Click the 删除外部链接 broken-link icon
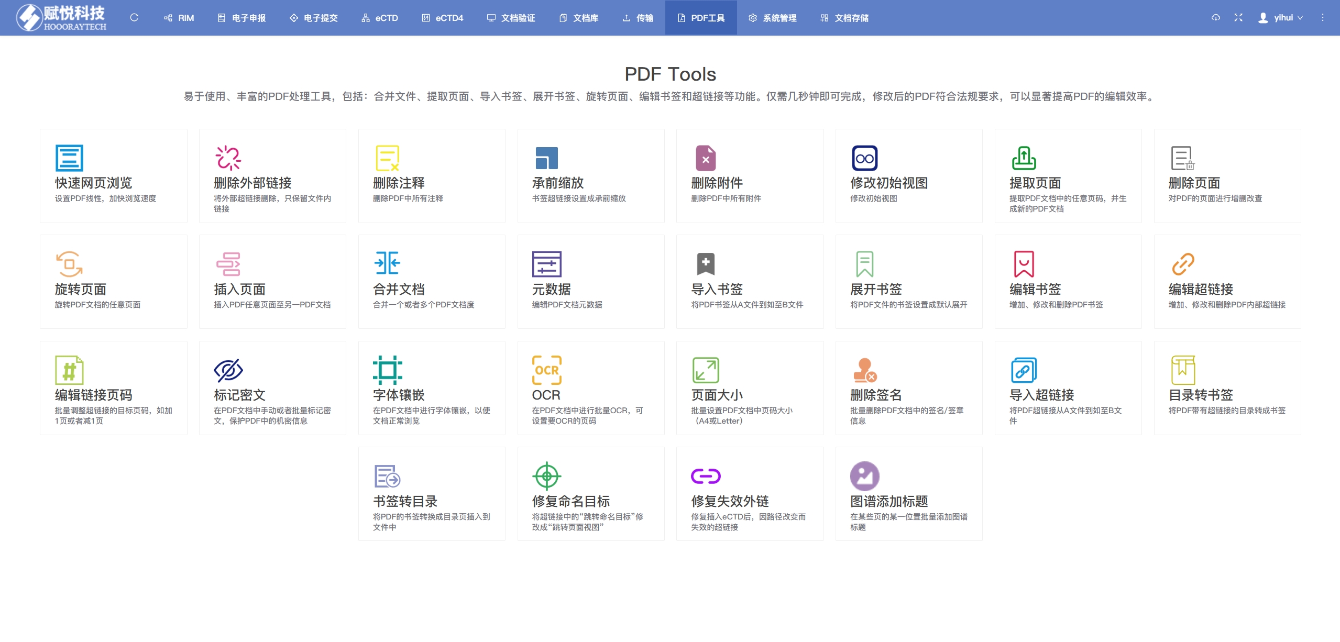 (228, 158)
